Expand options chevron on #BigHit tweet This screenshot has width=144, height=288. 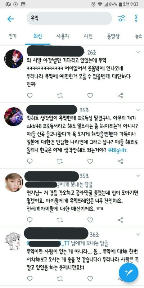(138, 110)
